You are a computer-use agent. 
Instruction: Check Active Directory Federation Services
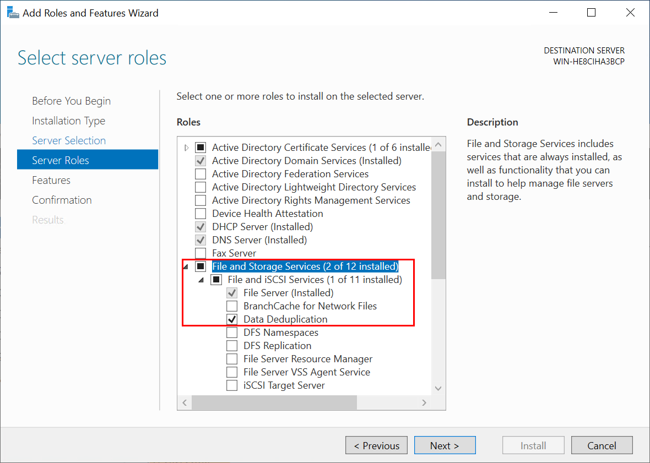tap(201, 174)
